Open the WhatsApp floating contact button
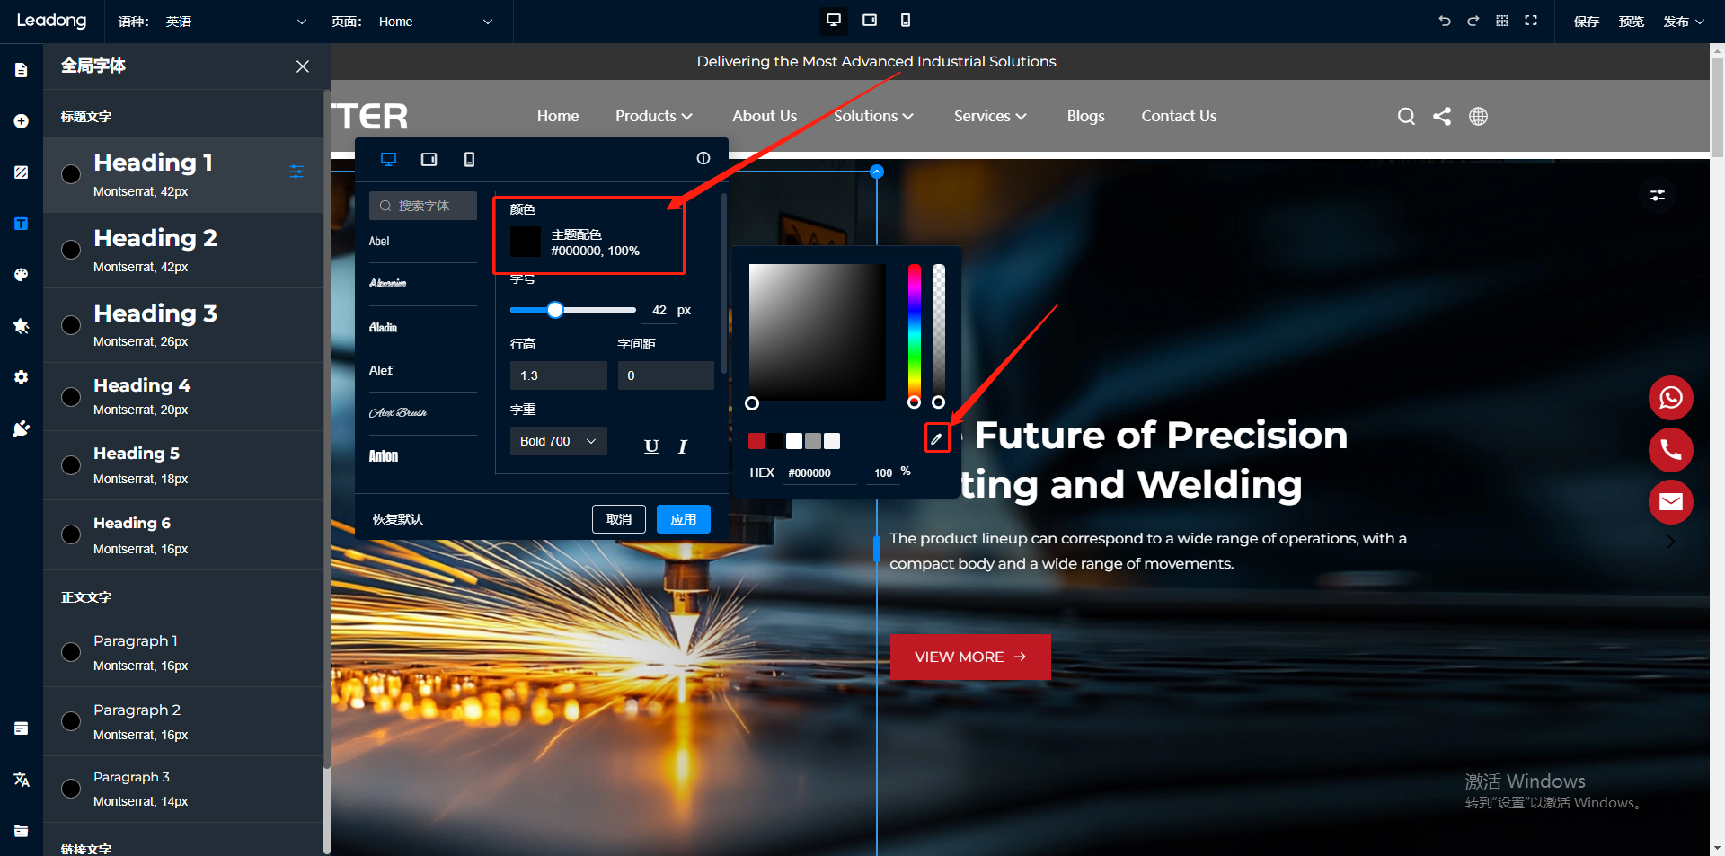 point(1670,398)
